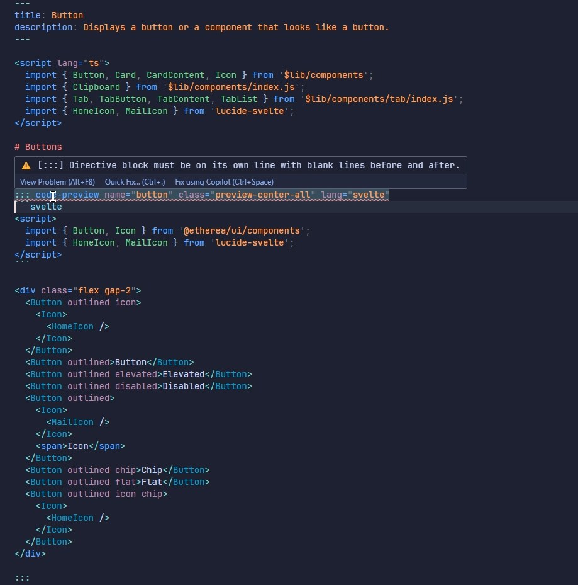Click div class="flex gap-2" opening tag

click(x=78, y=290)
